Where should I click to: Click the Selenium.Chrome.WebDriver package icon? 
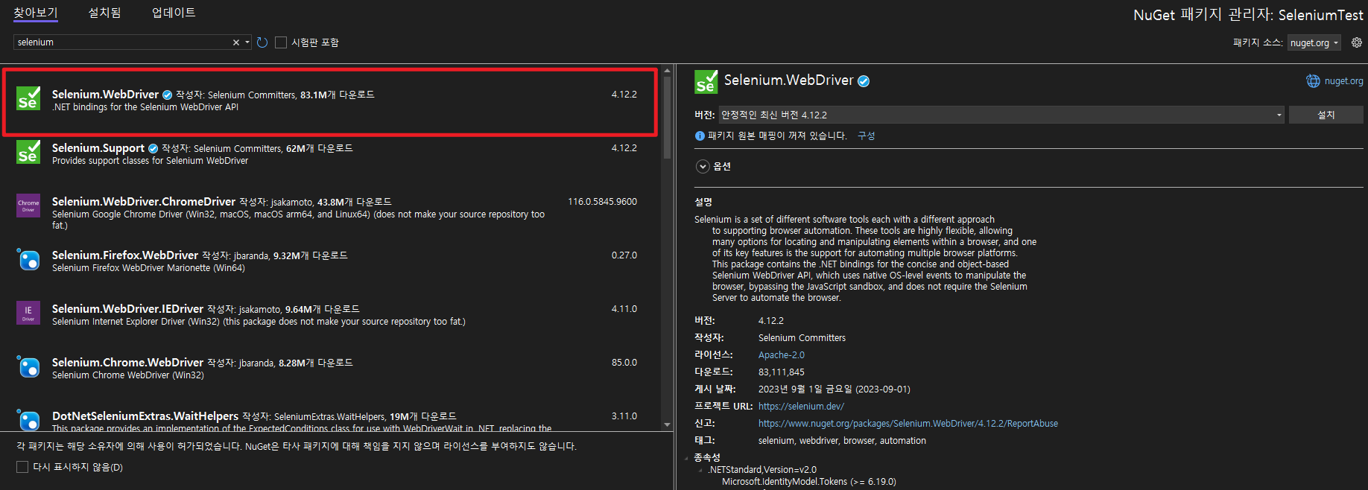click(28, 366)
